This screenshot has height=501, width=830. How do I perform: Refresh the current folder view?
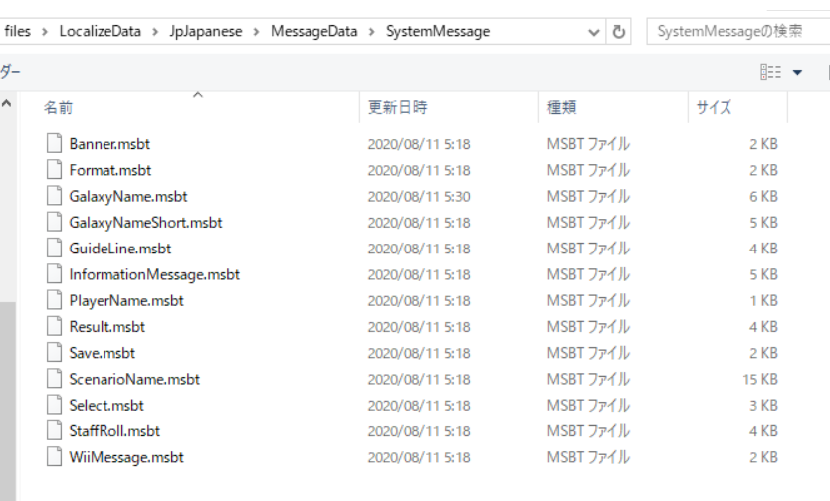click(619, 32)
